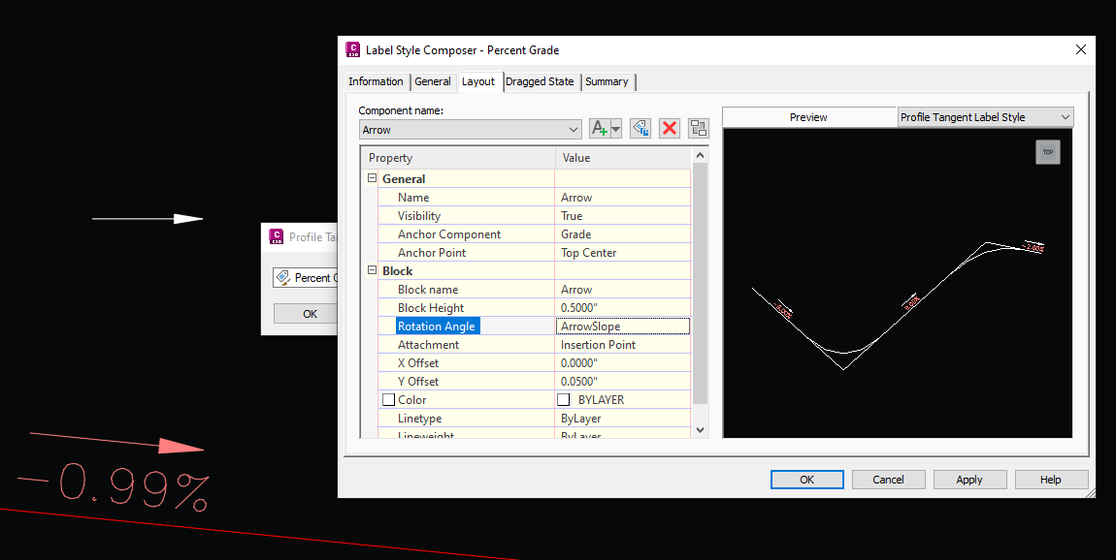Viewport: 1116px width, 560px height.
Task: Open the new component type dropdown arrow
Action: [x=613, y=129]
